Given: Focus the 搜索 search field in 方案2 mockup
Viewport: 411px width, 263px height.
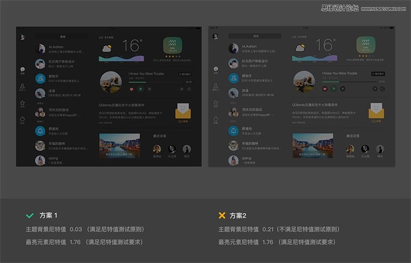Looking at the screenshot, I should (x=255, y=36).
